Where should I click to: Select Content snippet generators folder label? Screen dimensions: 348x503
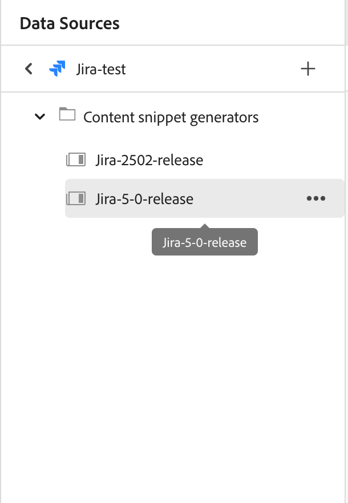point(171,117)
